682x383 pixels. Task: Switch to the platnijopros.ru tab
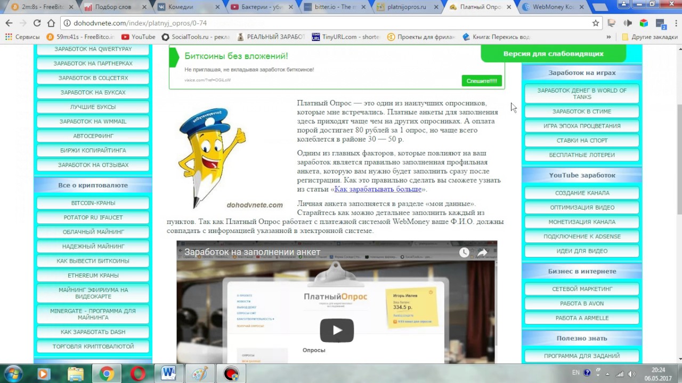pos(409,7)
